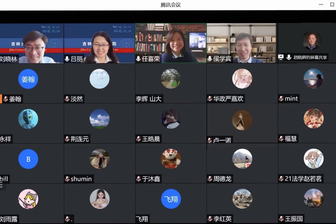Viewport: 336px width, 224px height.
Task: Click the 李红英 name label
Action: point(222,219)
